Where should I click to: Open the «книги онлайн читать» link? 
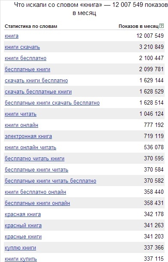point(31,148)
